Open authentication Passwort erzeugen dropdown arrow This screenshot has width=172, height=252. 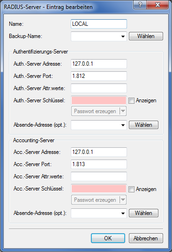[x=123, y=111]
